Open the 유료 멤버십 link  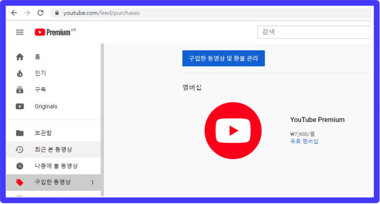click(x=304, y=141)
